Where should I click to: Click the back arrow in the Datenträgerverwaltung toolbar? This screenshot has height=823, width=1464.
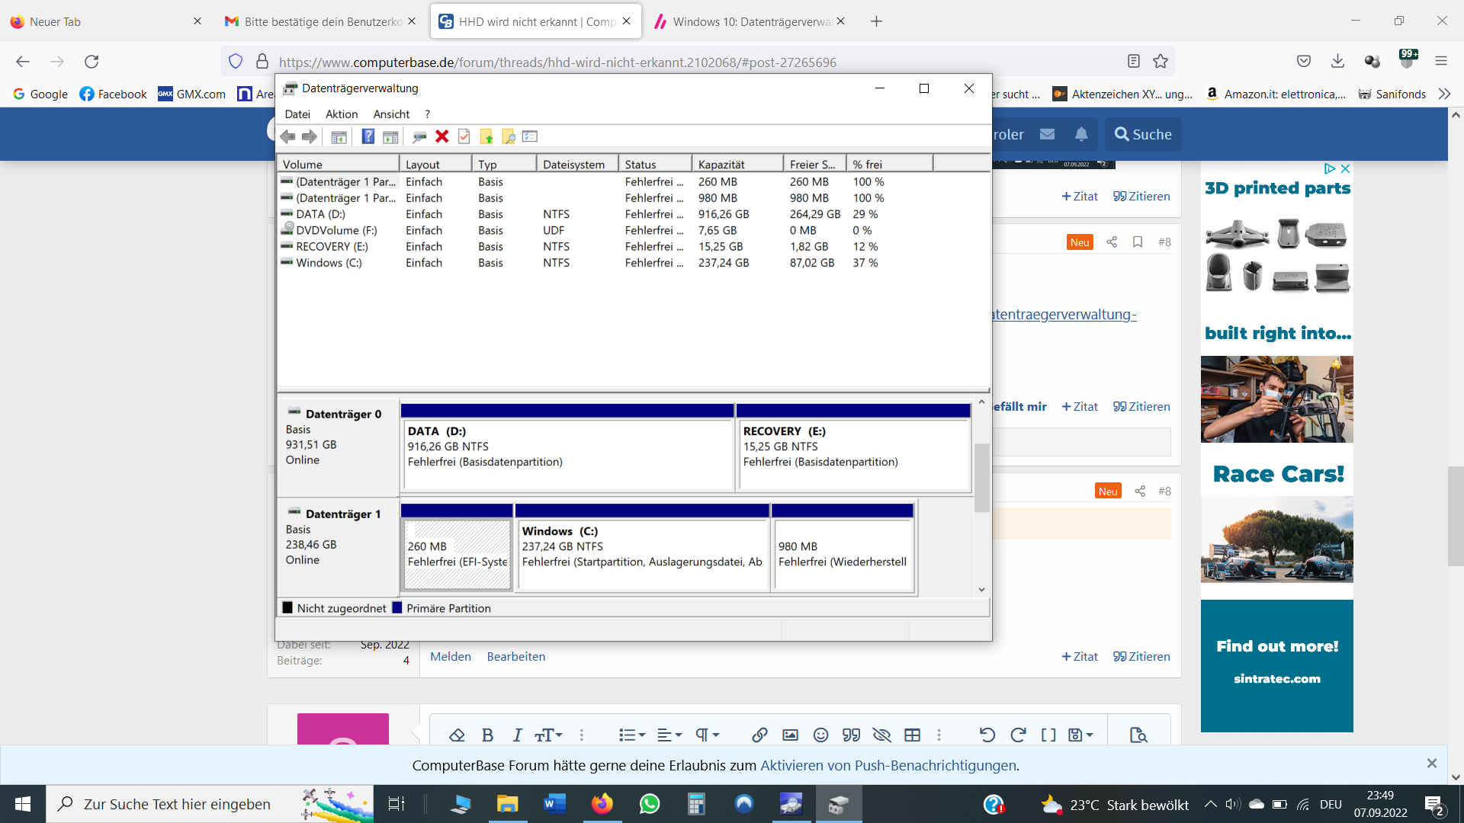click(x=287, y=136)
